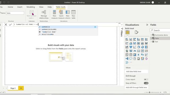Select the Clustered bar chart visual
Image resolution: width=170 pixels, height=95 pixels.
(x=135, y=39)
